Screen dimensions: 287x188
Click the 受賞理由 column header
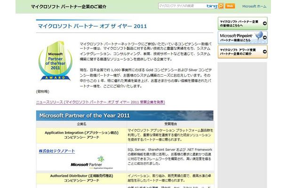click(x=170, y=124)
